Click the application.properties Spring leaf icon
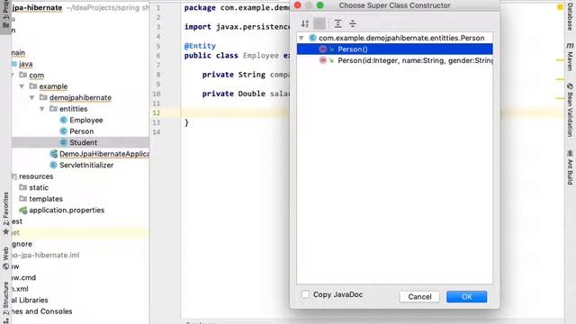The height and width of the screenshot is (324, 576). click(x=23, y=210)
